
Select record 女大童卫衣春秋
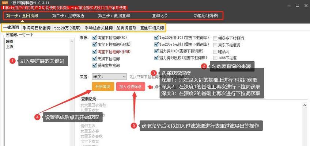[93, 105]
